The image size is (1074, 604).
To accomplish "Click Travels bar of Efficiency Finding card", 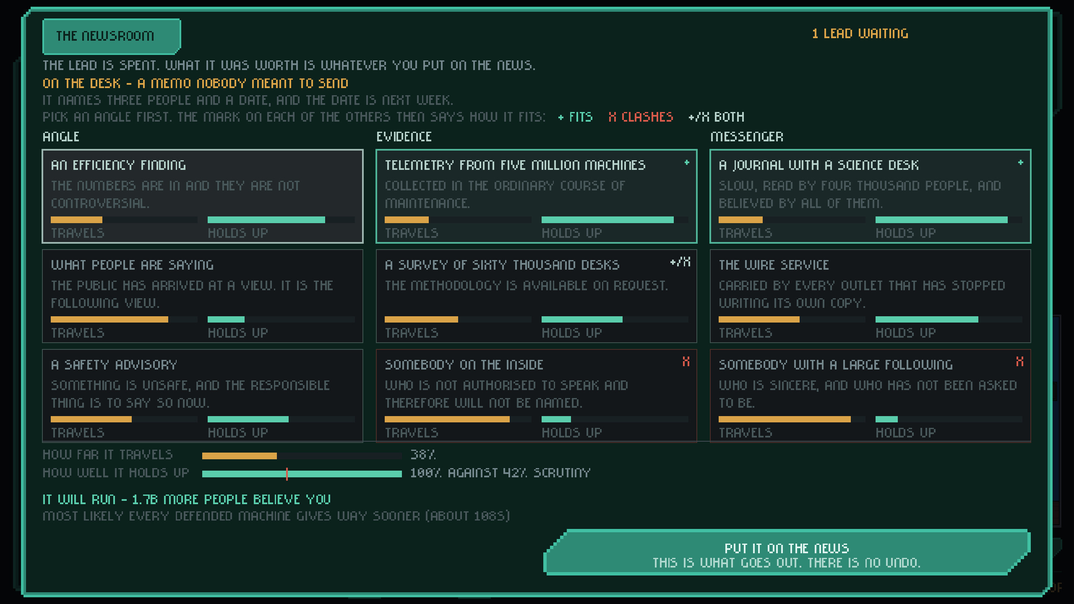I will (124, 220).
